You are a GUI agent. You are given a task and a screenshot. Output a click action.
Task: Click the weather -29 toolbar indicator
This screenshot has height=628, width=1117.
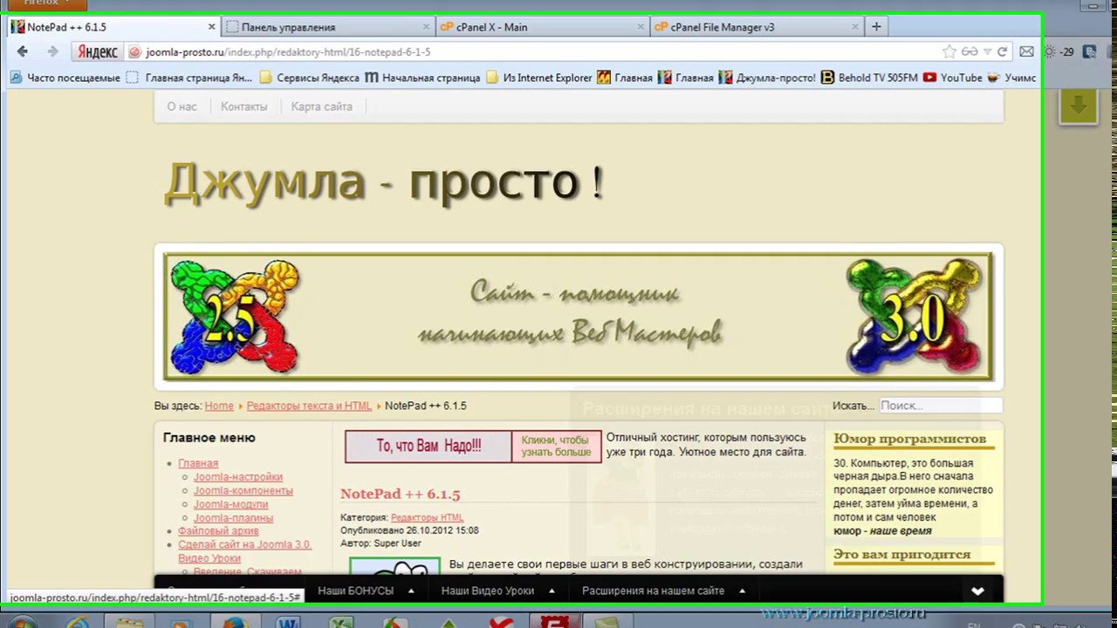1059,51
